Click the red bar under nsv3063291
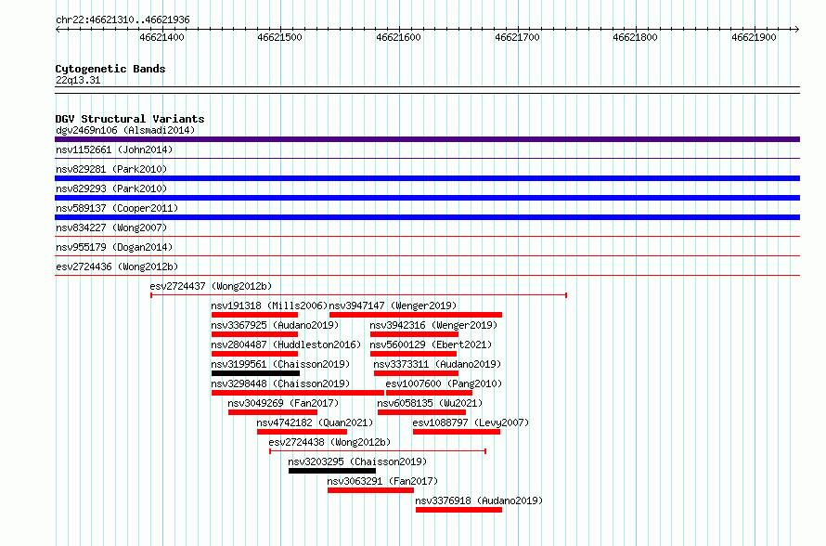The height and width of the screenshot is (546, 826). 371,490
